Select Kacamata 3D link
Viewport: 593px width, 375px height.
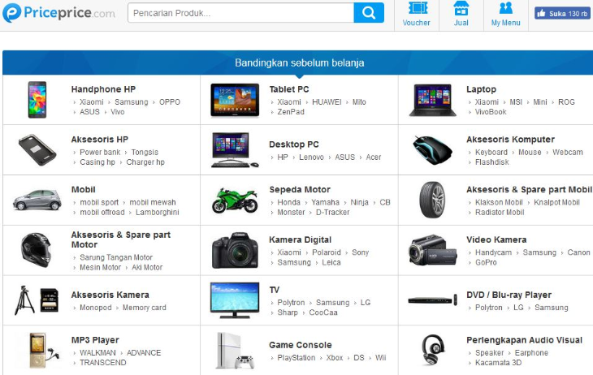(498, 363)
